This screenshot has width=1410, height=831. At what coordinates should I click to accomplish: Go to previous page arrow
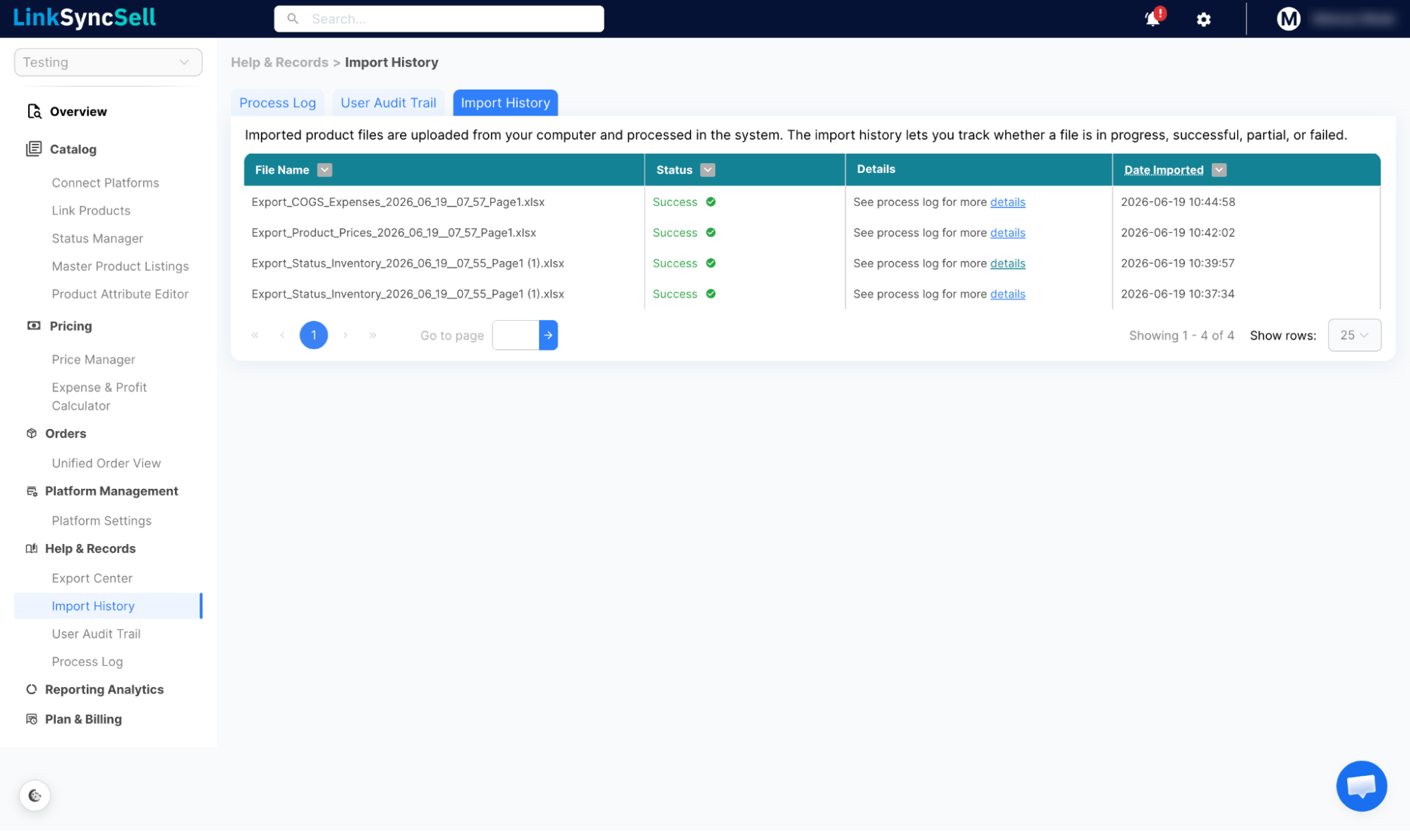click(282, 335)
